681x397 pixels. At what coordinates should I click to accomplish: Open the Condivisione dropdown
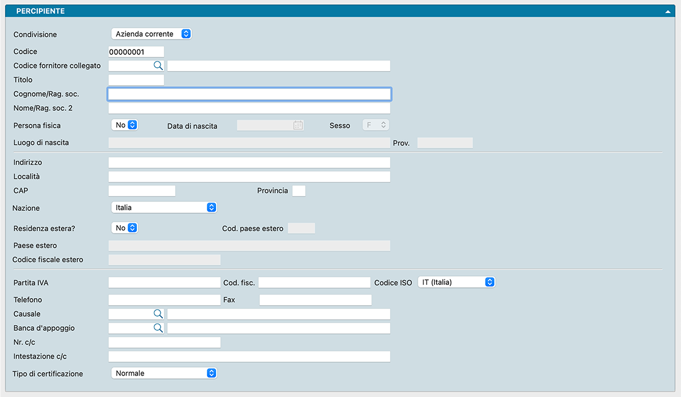(152, 34)
